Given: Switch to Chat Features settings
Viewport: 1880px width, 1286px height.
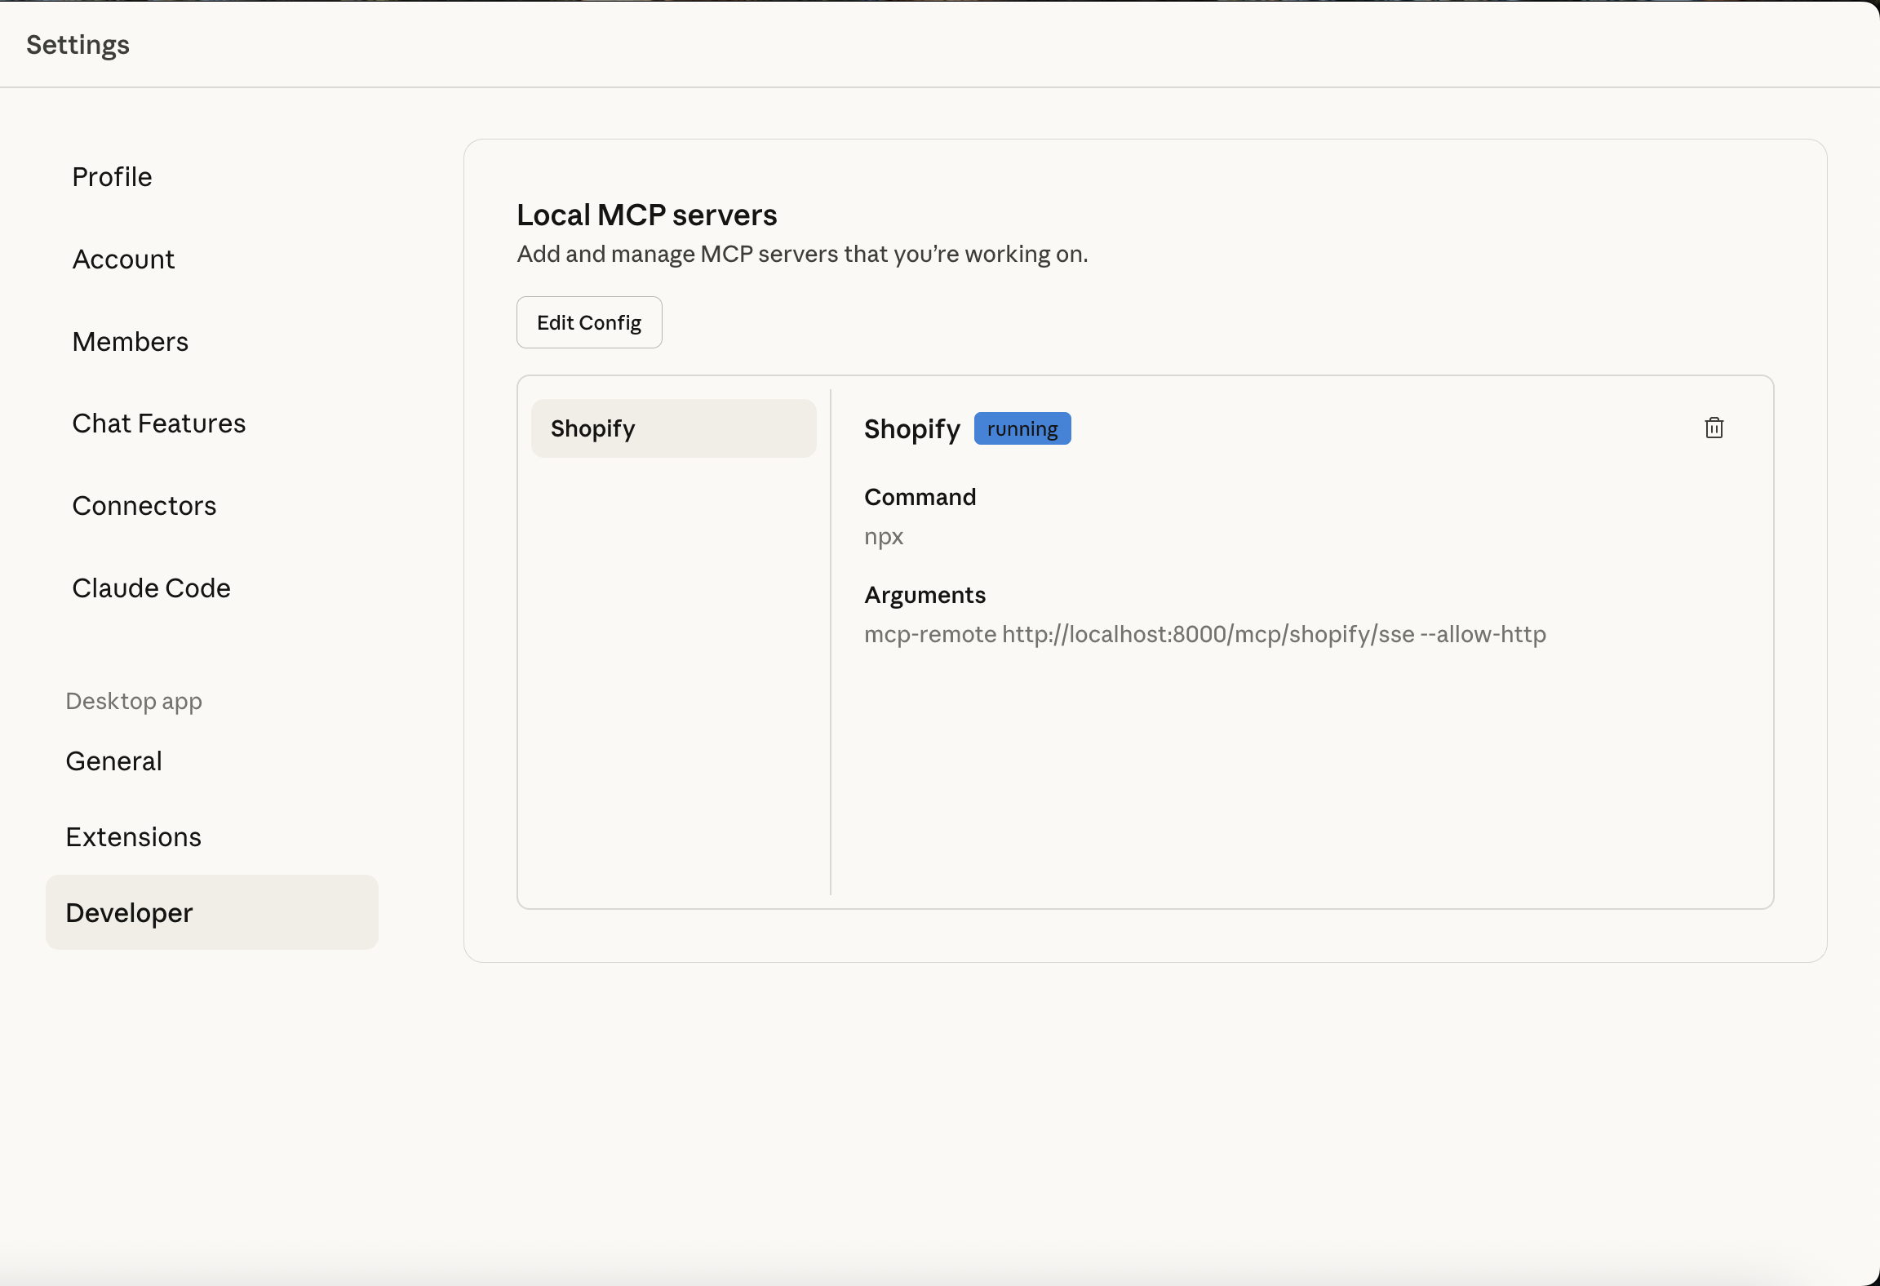Looking at the screenshot, I should (x=158, y=423).
